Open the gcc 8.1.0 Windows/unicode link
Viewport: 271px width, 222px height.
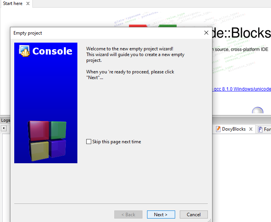242,89
